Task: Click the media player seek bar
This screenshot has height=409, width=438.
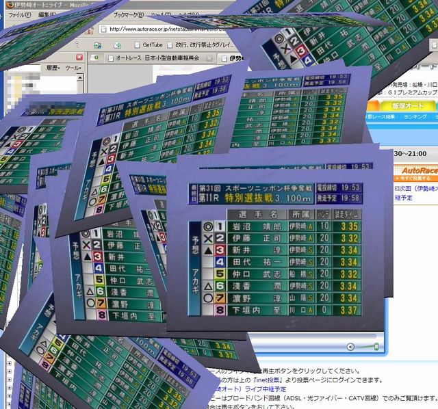Action: point(313,335)
